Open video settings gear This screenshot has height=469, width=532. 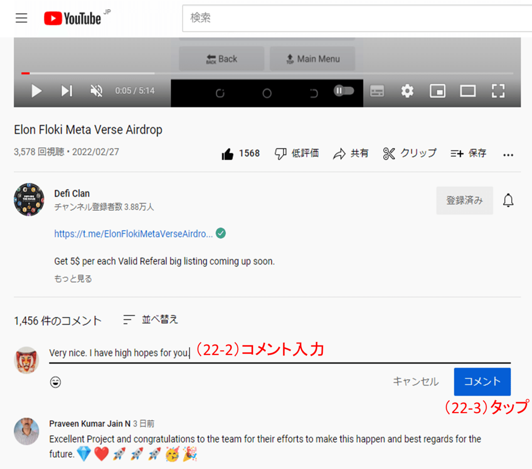pos(407,91)
